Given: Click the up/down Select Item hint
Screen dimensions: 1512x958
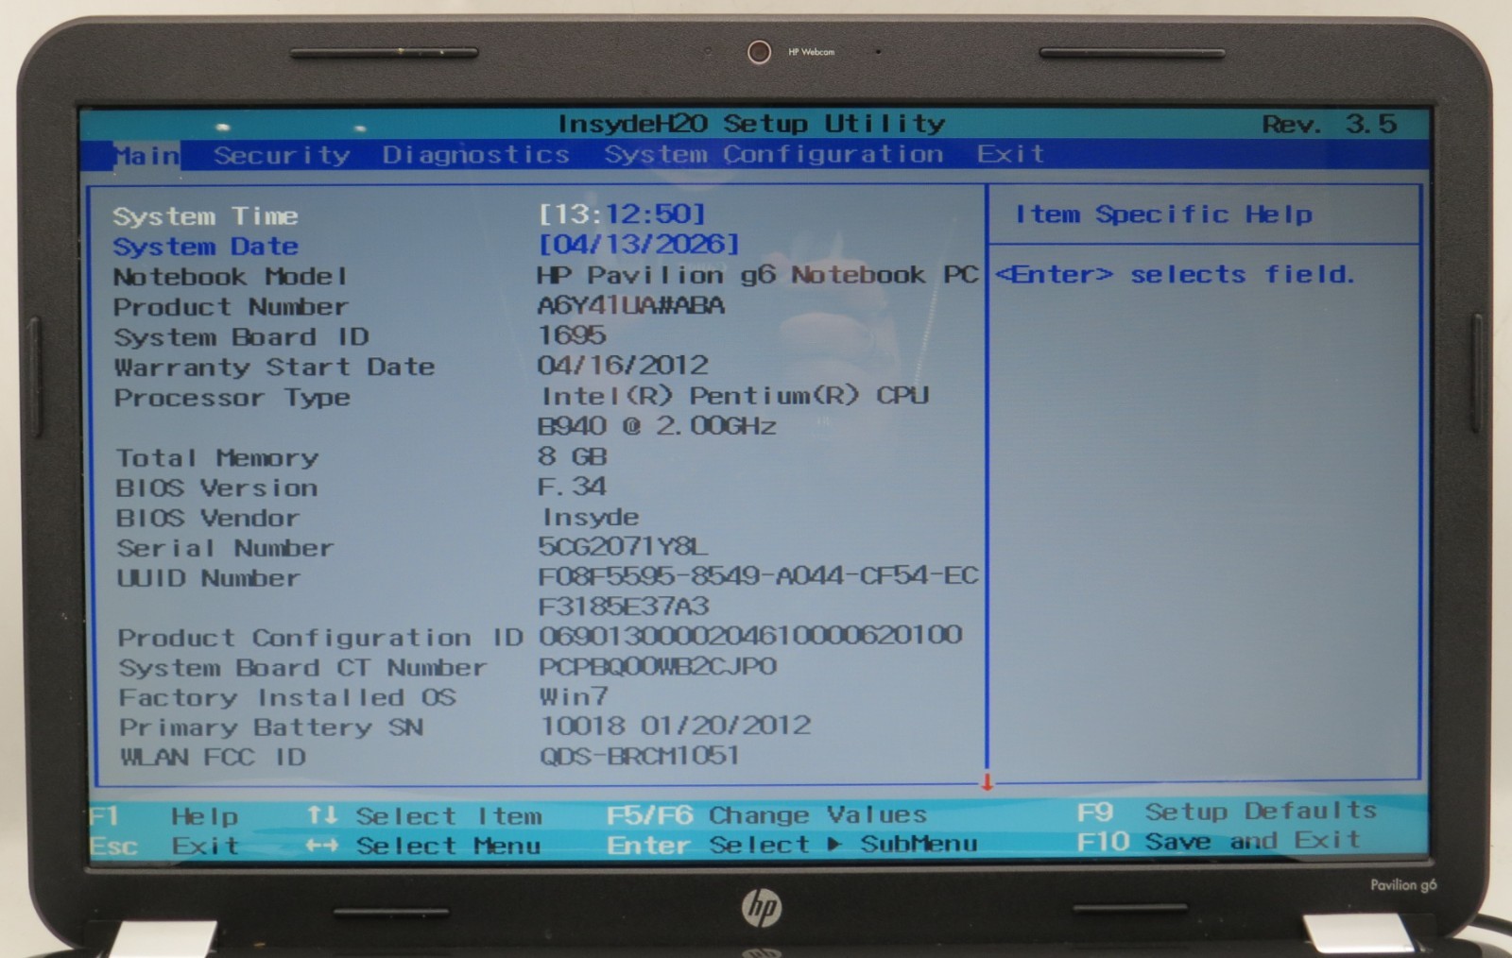Looking at the screenshot, I should click(x=424, y=815).
